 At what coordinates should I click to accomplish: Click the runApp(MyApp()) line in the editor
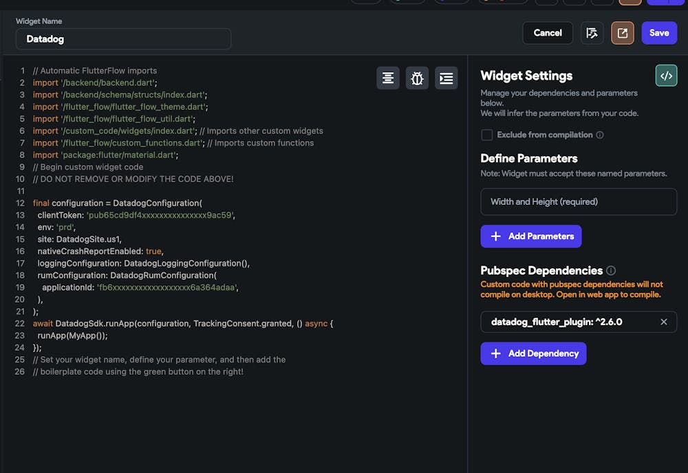coord(73,335)
